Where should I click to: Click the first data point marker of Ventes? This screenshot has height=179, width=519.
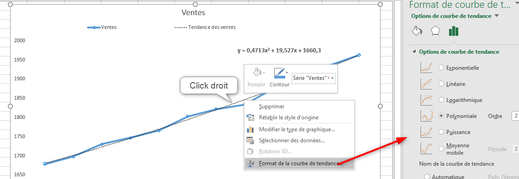[x=45, y=163]
